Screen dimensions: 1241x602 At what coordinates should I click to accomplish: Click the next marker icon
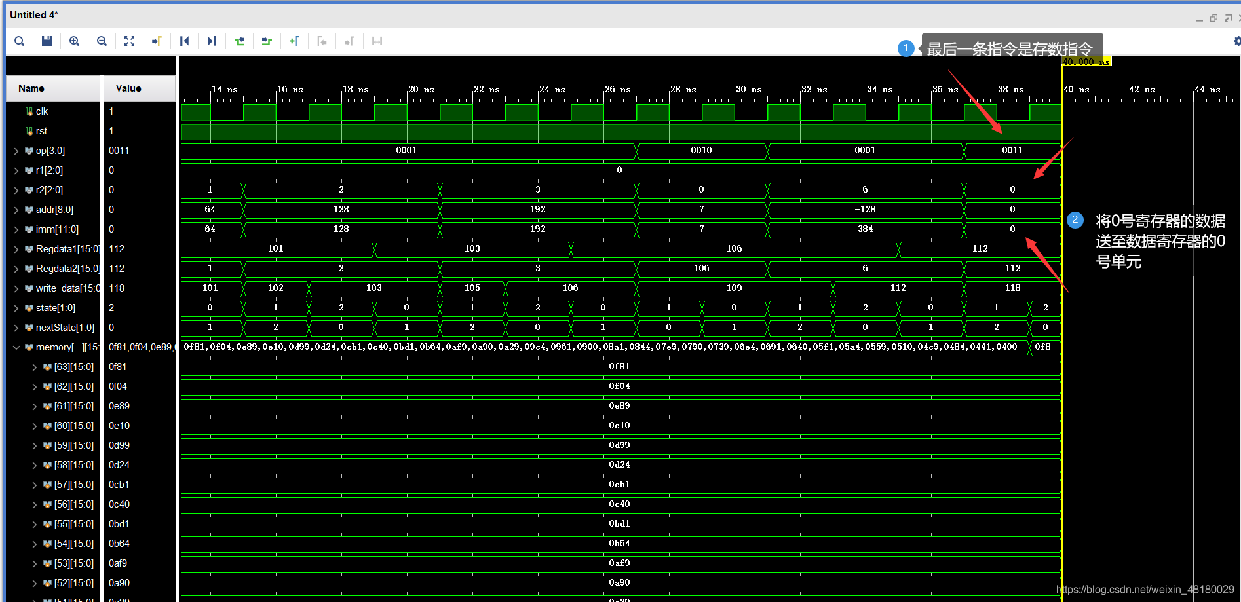[350, 41]
